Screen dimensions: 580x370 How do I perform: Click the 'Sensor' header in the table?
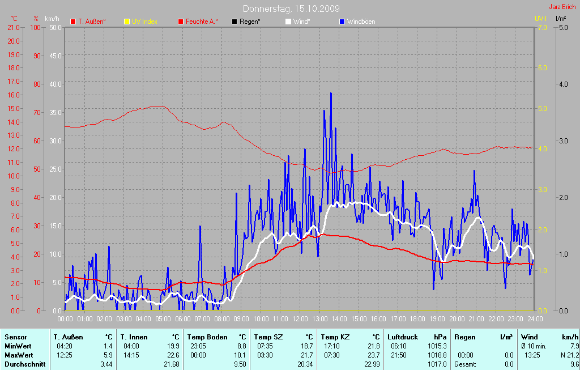pyautogui.click(x=16, y=337)
